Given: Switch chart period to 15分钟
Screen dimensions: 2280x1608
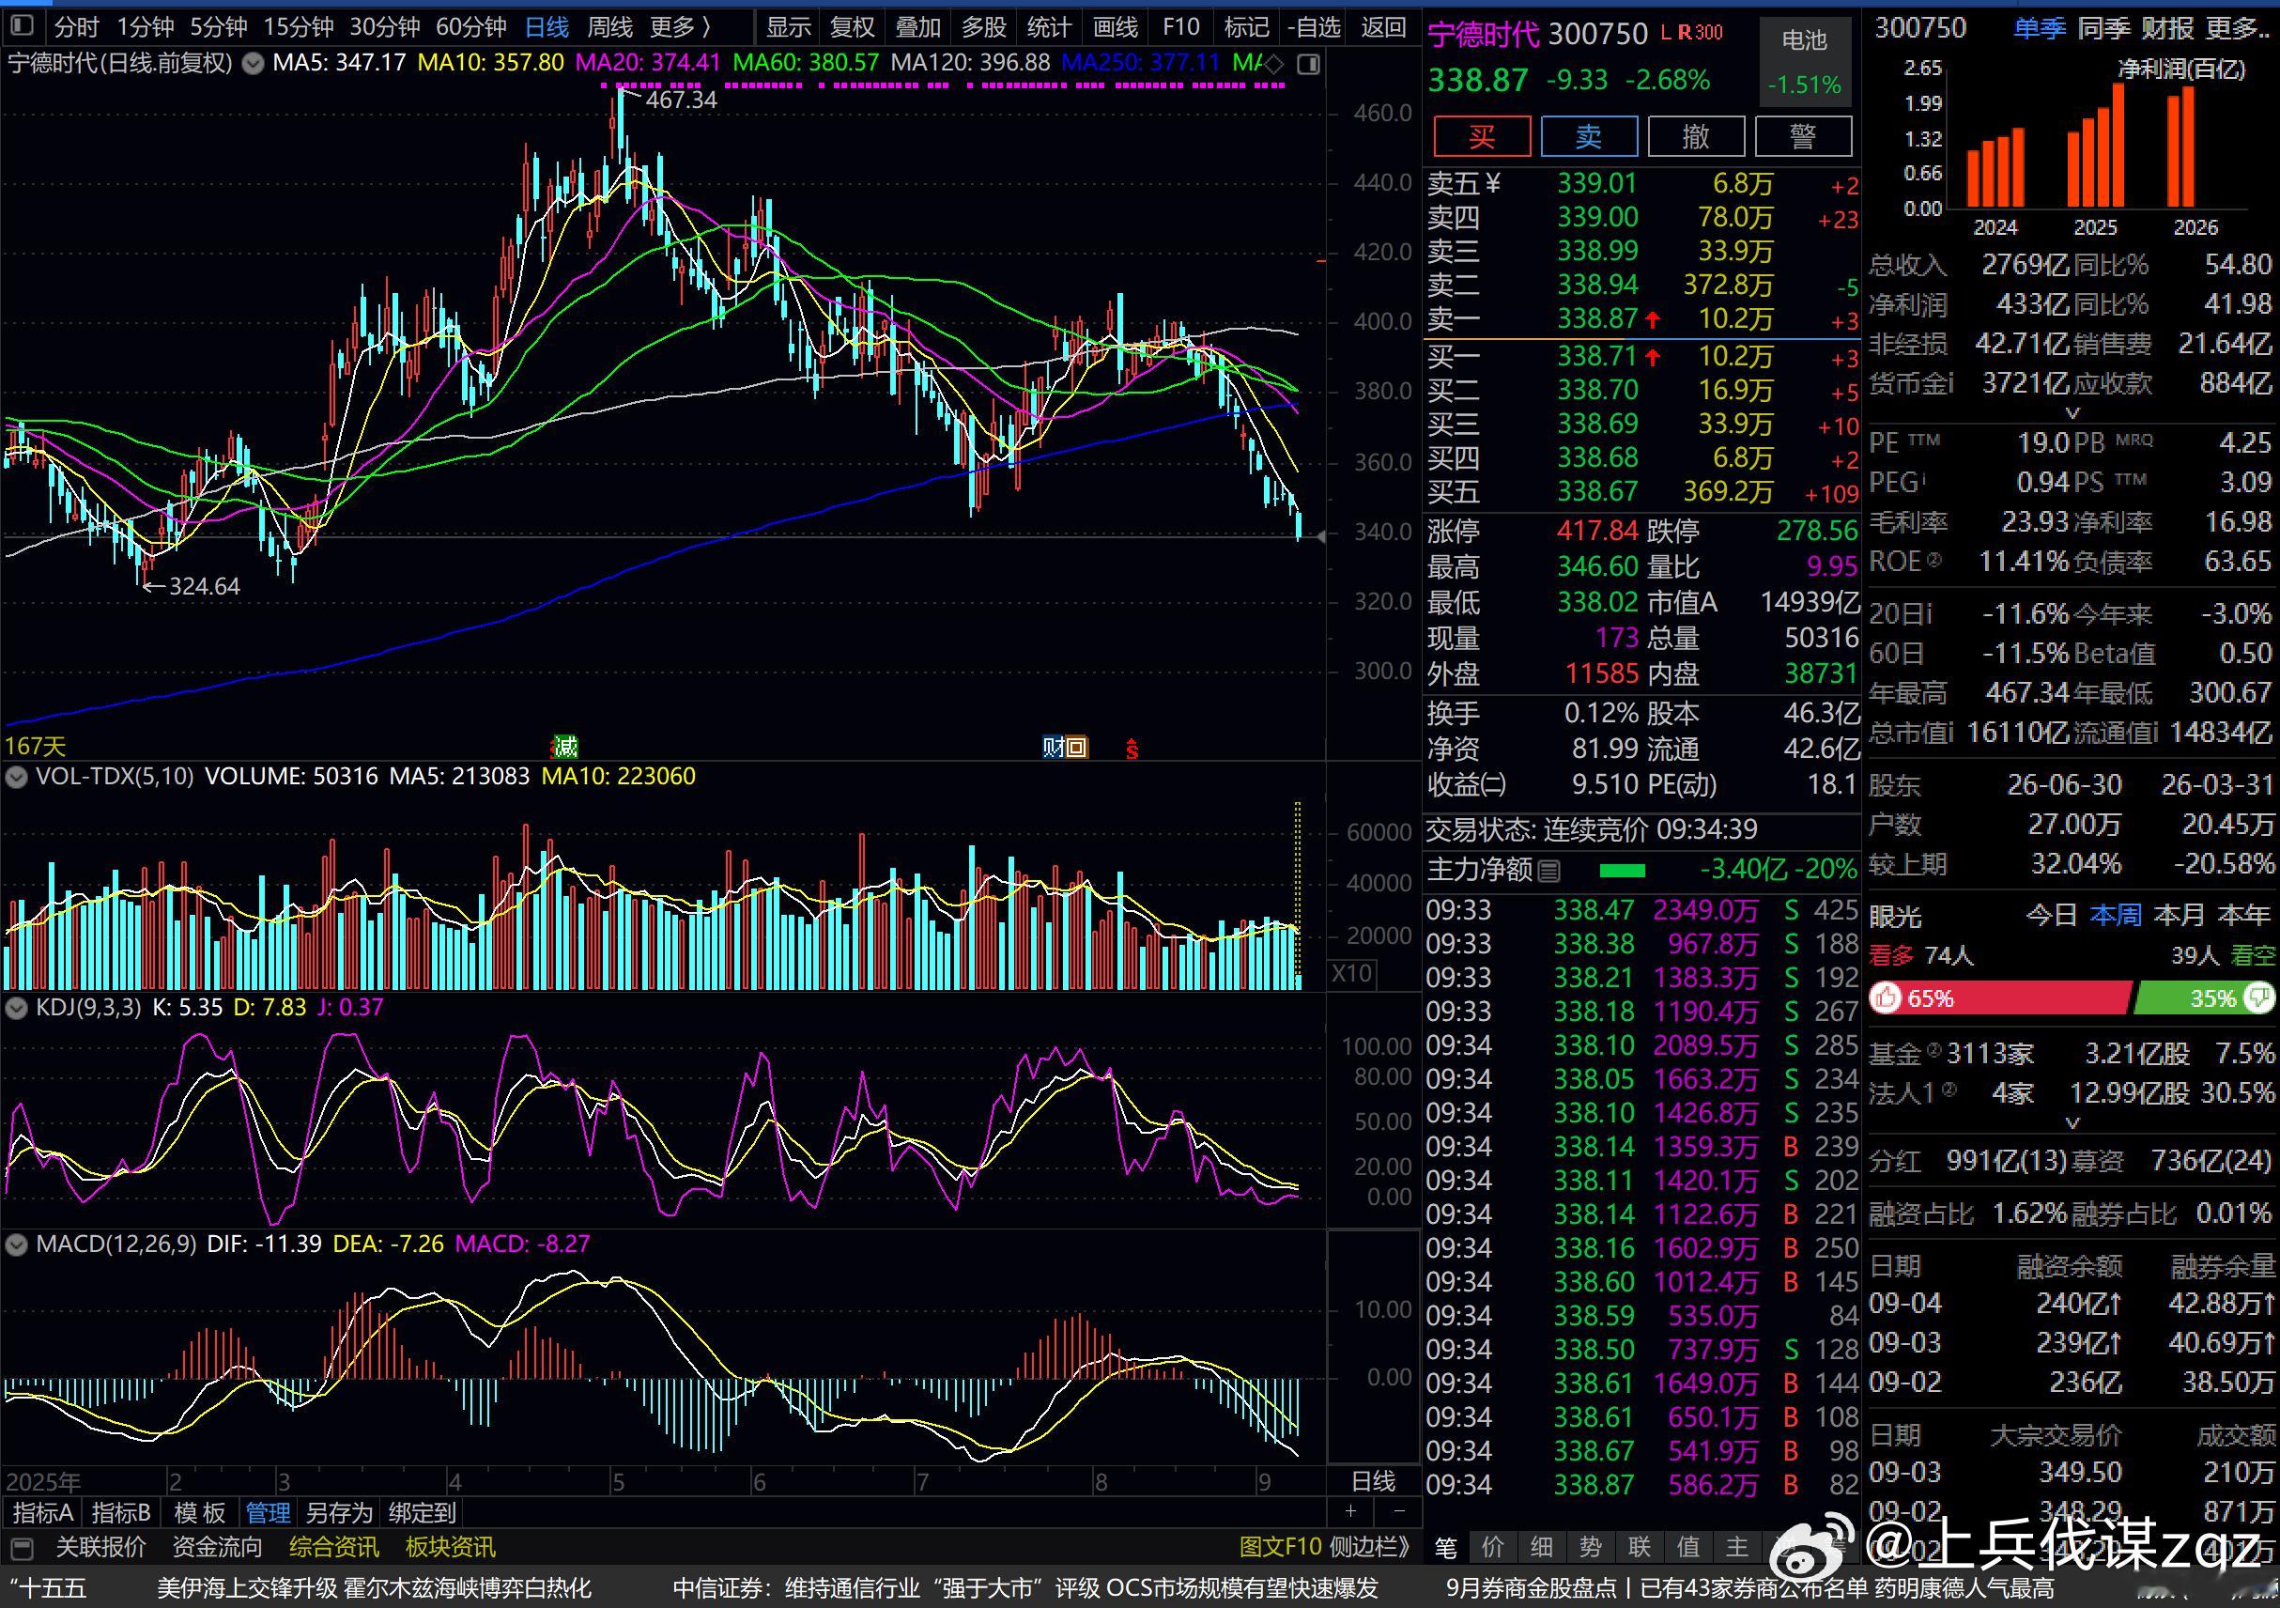Looking at the screenshot, I should click(x=299, y=27).
